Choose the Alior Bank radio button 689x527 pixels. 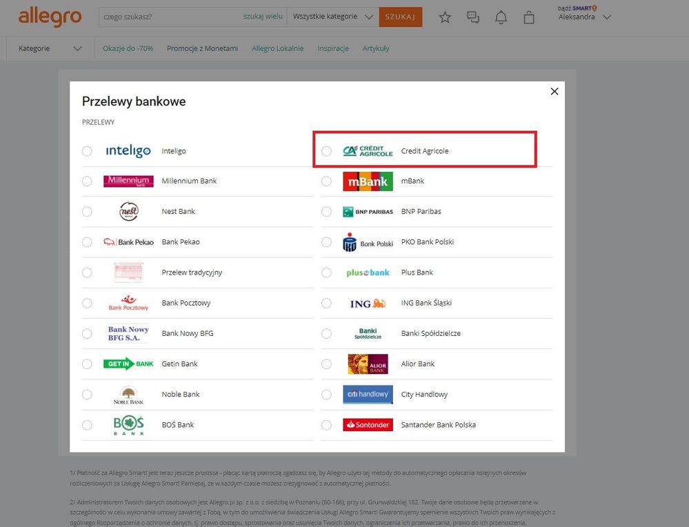pyautogui.click(x=326, y=364)
